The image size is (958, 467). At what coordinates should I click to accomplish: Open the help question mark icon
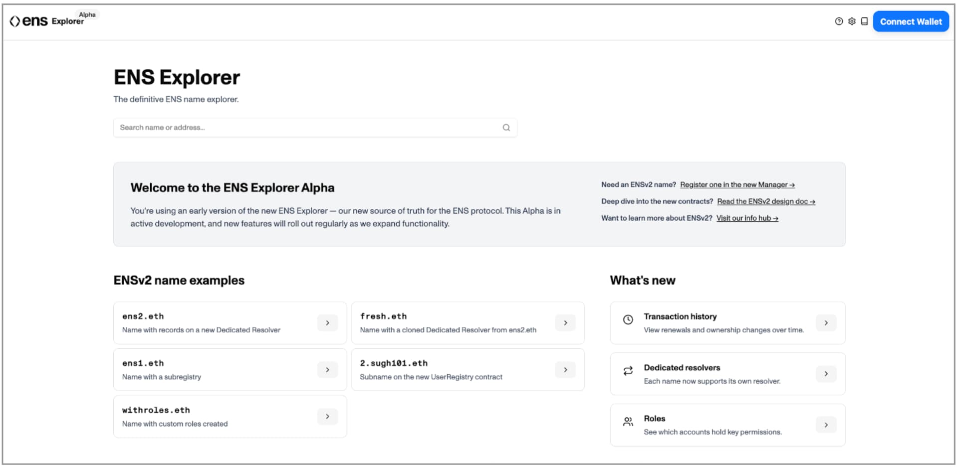839,21
